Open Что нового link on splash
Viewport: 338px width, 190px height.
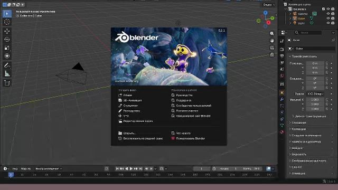pos(181,133)
